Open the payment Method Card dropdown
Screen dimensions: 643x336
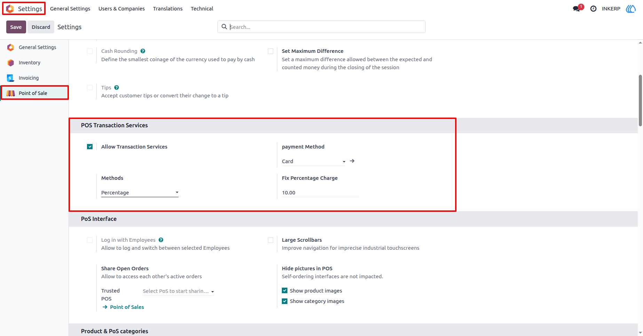[313, 161]
